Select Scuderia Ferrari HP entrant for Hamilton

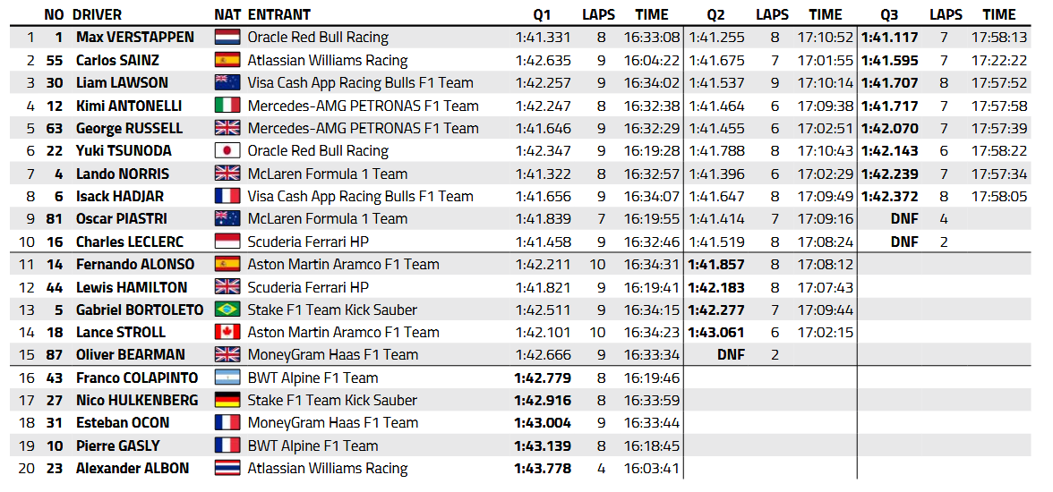click(308, 287)
